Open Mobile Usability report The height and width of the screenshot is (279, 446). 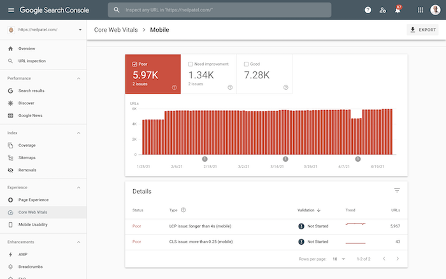click(32, 224)
